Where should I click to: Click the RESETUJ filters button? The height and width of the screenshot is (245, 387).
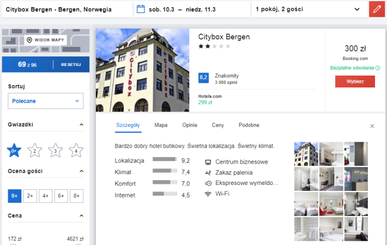(x=71, y=65)
